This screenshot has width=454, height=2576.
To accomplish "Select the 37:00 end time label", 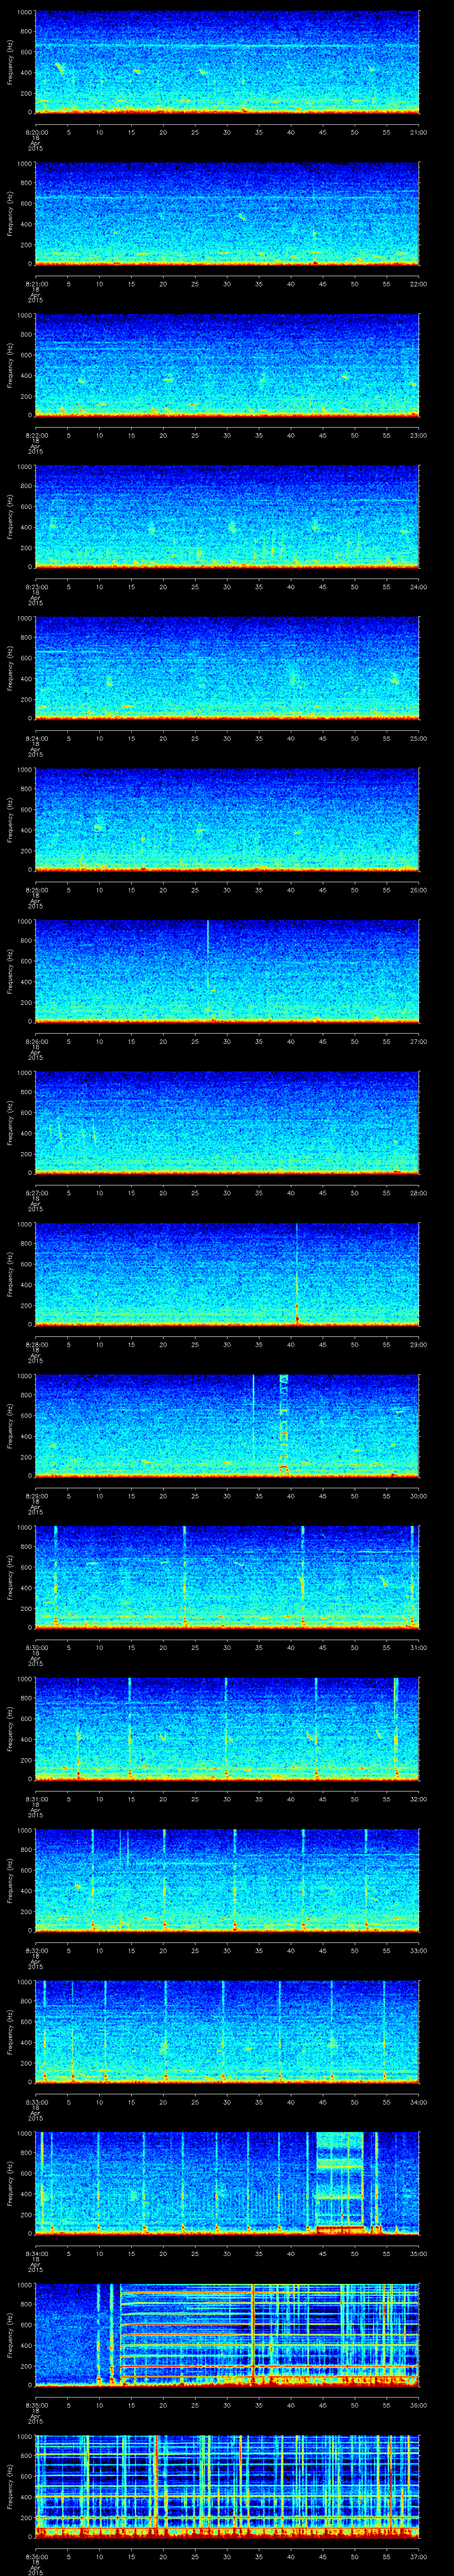I will [x=419, y=2556].
